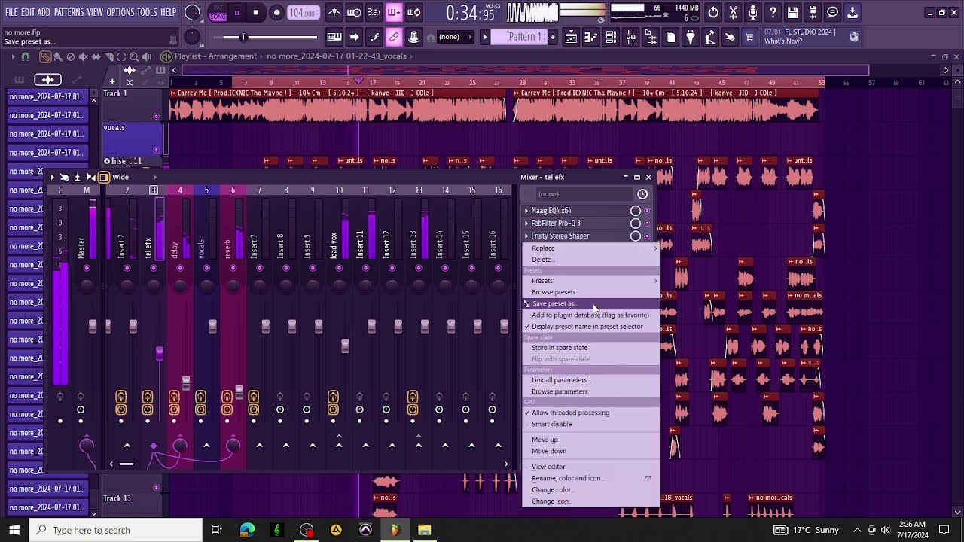
Task: Select the playlist zoom tool
Action: tap(134, 56)
